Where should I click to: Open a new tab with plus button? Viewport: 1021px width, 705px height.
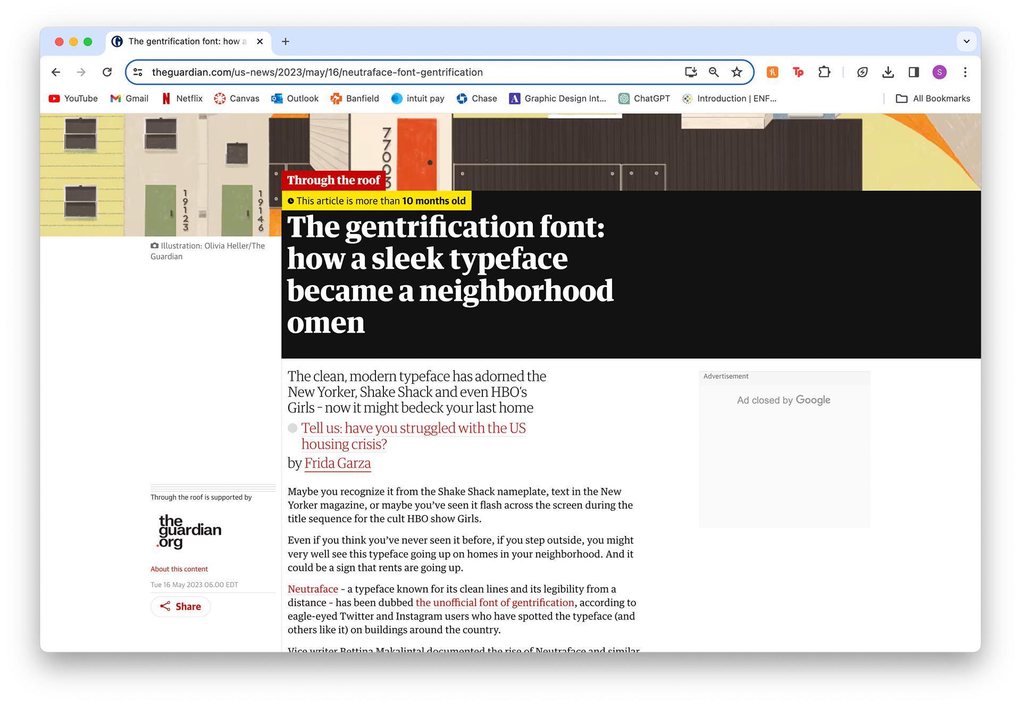pyautogui.click(x=286, y=42)
